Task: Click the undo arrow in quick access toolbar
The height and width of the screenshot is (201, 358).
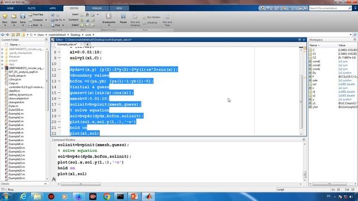Action: (x=289, y=8)
